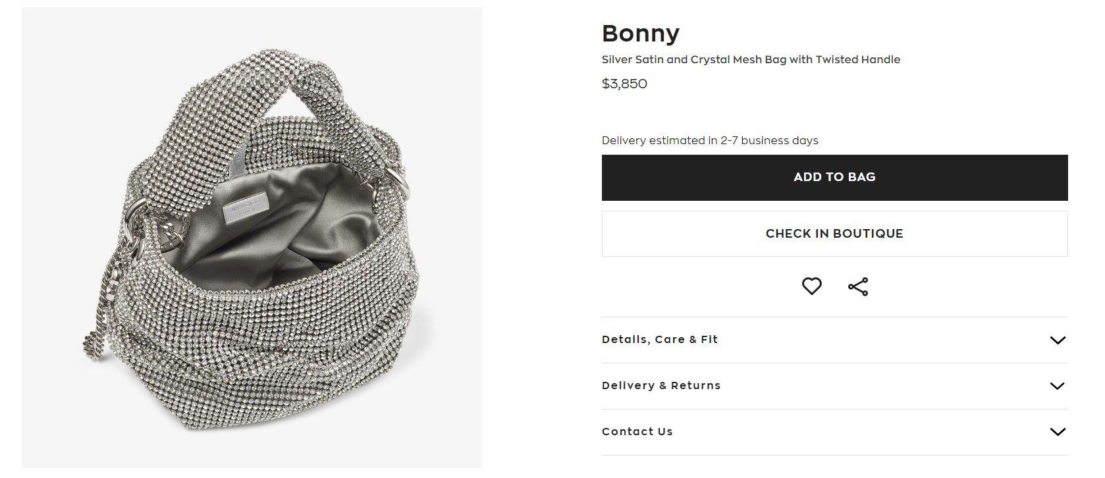Click the twisted handle in the bag photo
Screen dimensions: 1105x478
283,86
